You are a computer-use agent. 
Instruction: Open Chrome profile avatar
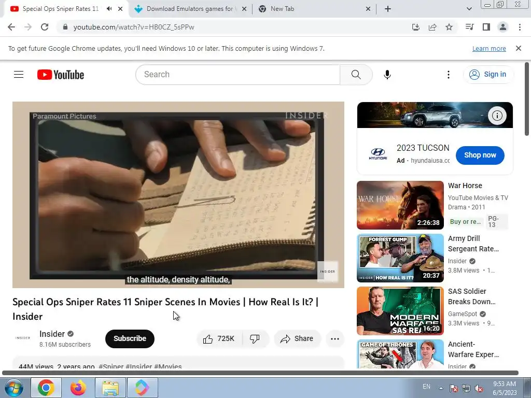[503, 27]
